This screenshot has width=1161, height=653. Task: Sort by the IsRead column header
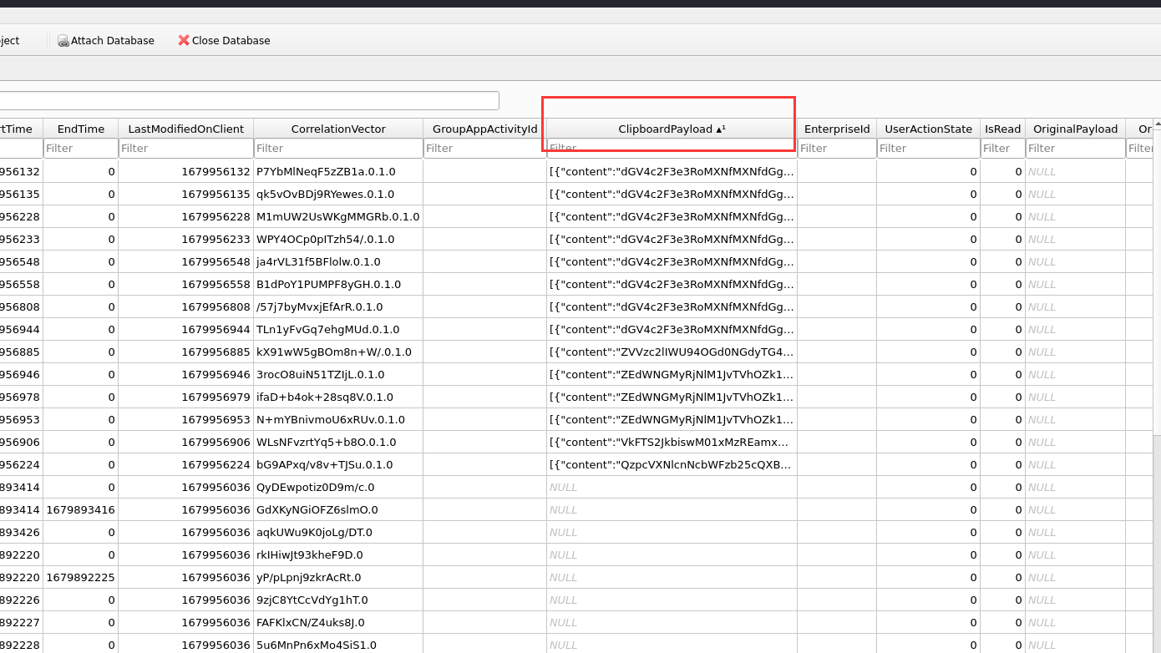pyautogui.click(x=1003, y=129)
